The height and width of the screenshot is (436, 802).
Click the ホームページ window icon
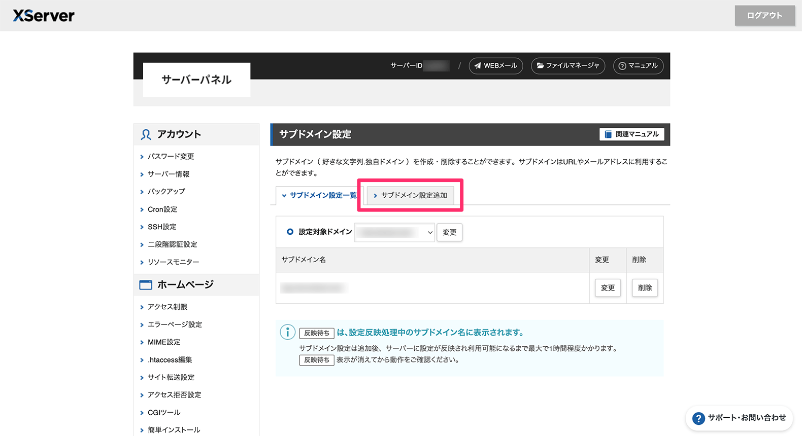point(146,285)
